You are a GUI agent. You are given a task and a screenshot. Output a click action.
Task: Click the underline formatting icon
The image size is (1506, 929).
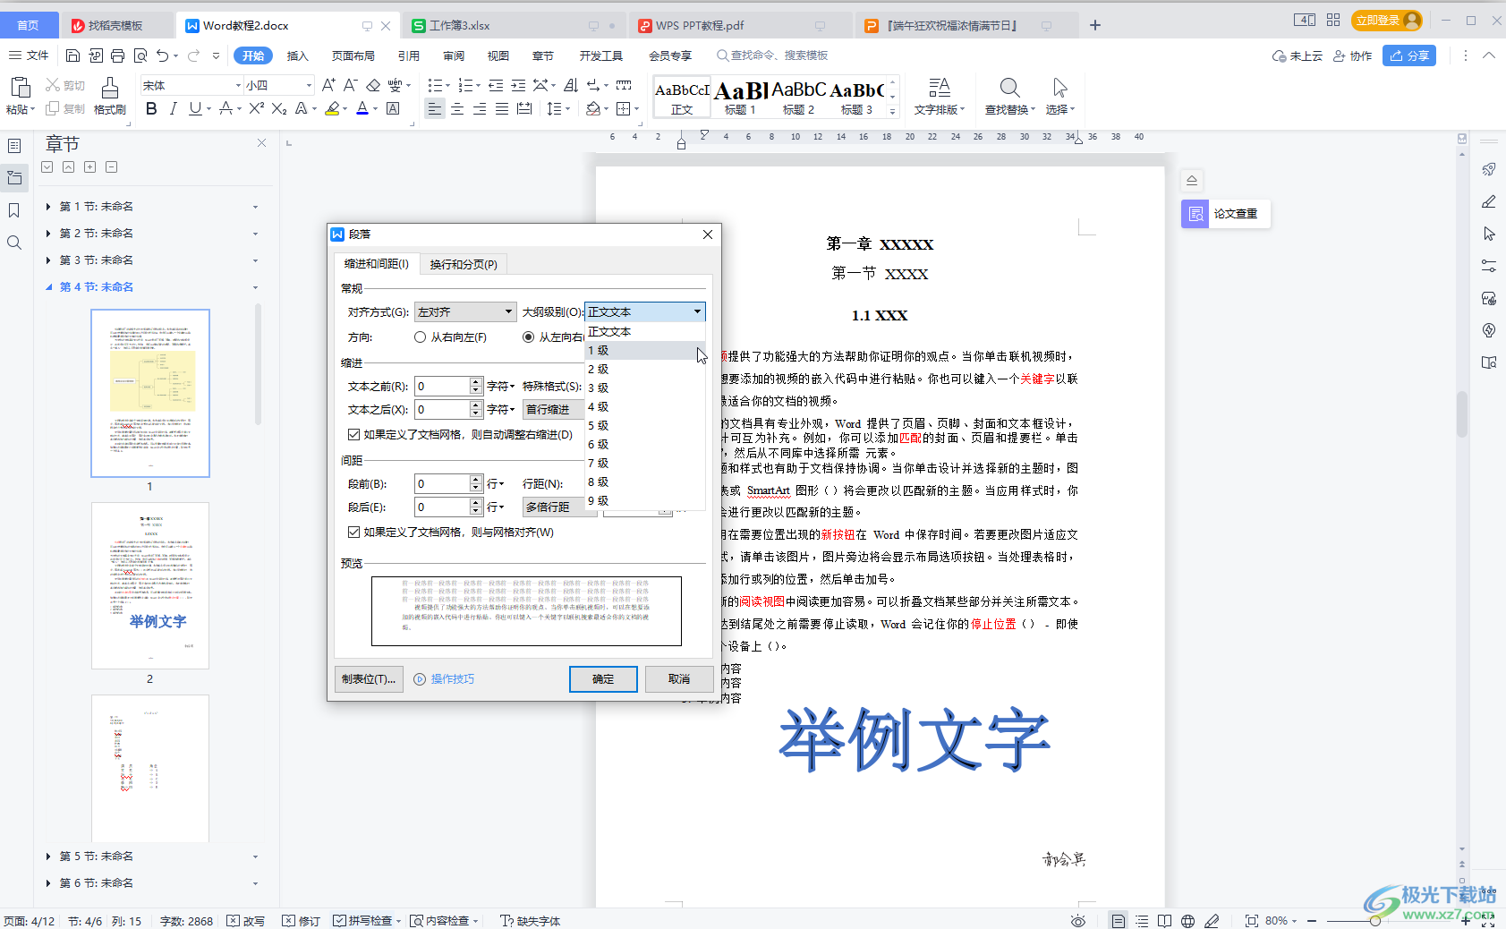[x=195, y=109]
